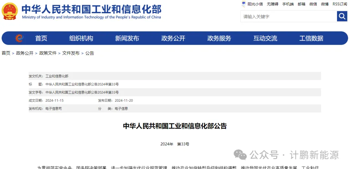Click the 微信 link in the top bar

(x=313, y=4)
